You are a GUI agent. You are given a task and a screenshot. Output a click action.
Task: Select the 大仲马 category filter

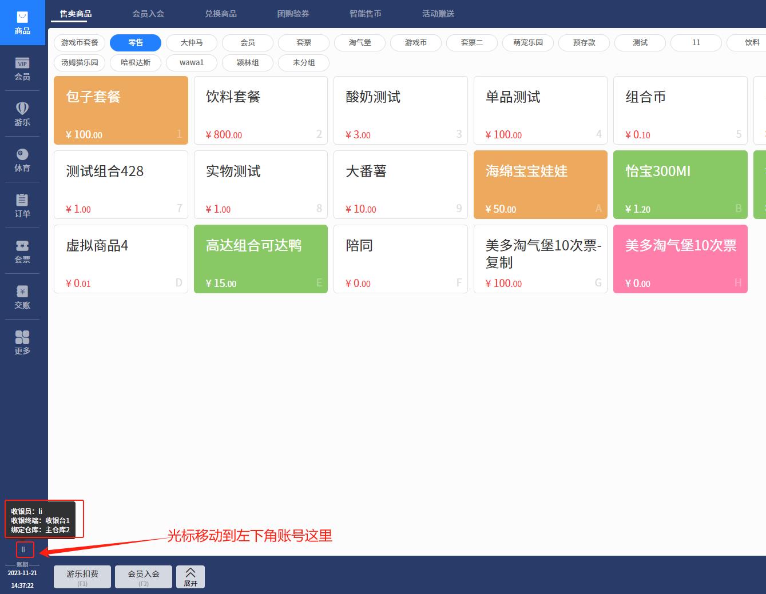192,43
